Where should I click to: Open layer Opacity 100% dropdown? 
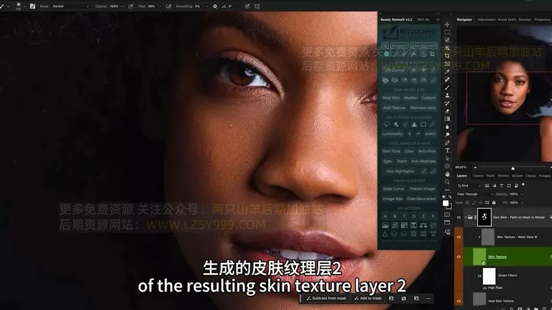[522, 194]
